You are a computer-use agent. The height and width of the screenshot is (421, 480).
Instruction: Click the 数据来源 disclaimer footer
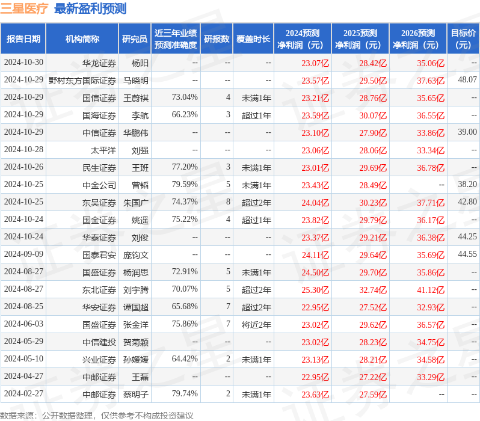[97, 416]
